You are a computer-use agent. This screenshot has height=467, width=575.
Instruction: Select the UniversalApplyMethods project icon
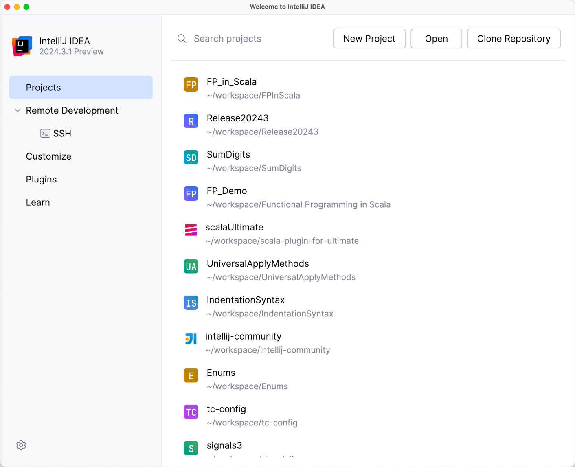pyautogui.click(x=191, y=266)
